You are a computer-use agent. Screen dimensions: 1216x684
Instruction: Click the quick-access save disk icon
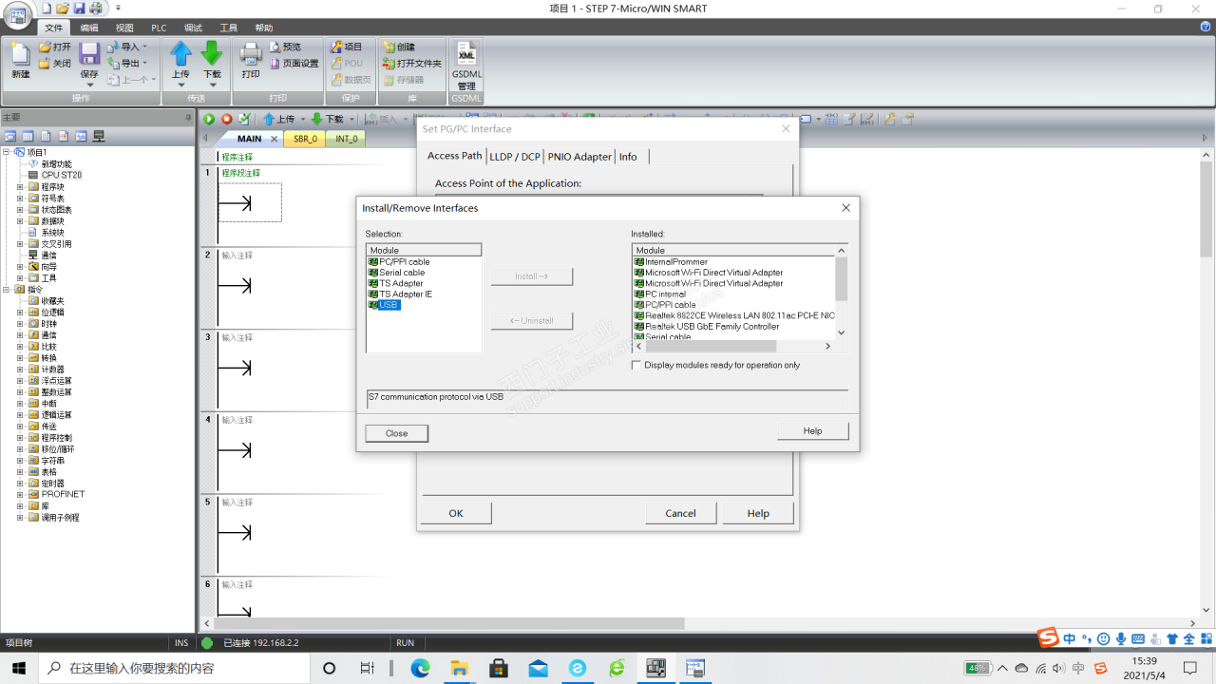click(79, 8)
